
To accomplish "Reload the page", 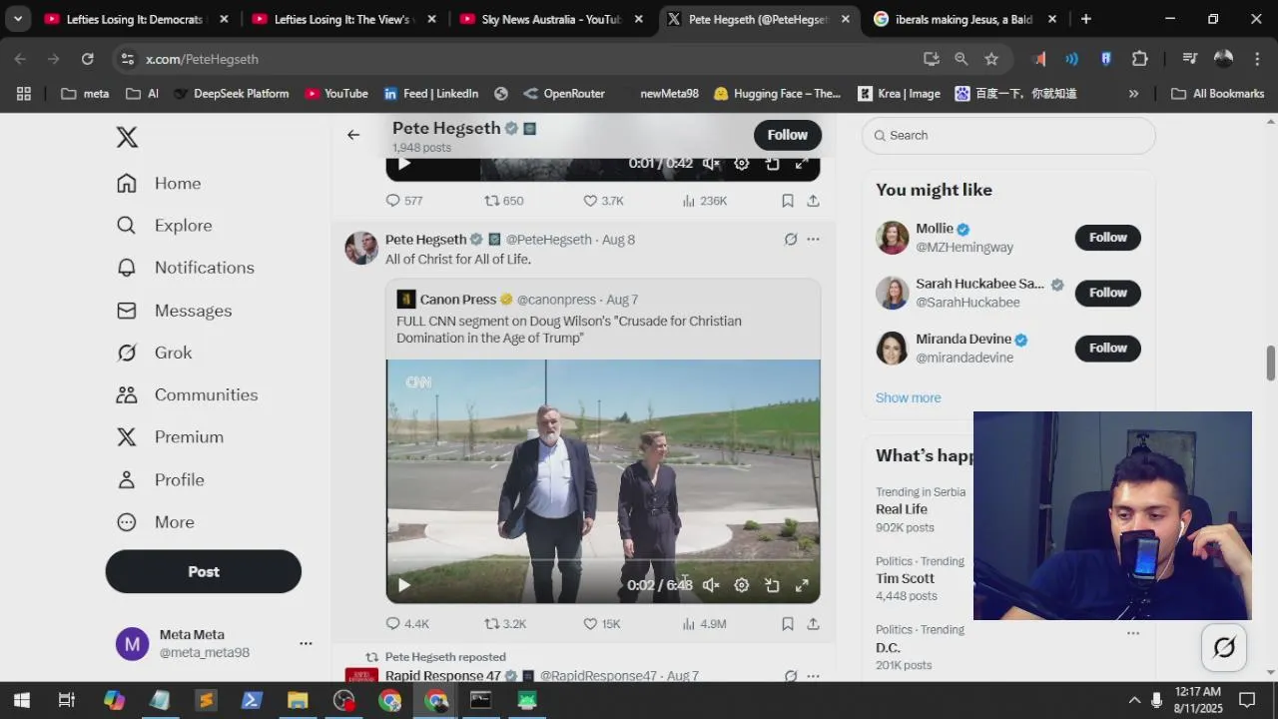I will coord(87,59).
